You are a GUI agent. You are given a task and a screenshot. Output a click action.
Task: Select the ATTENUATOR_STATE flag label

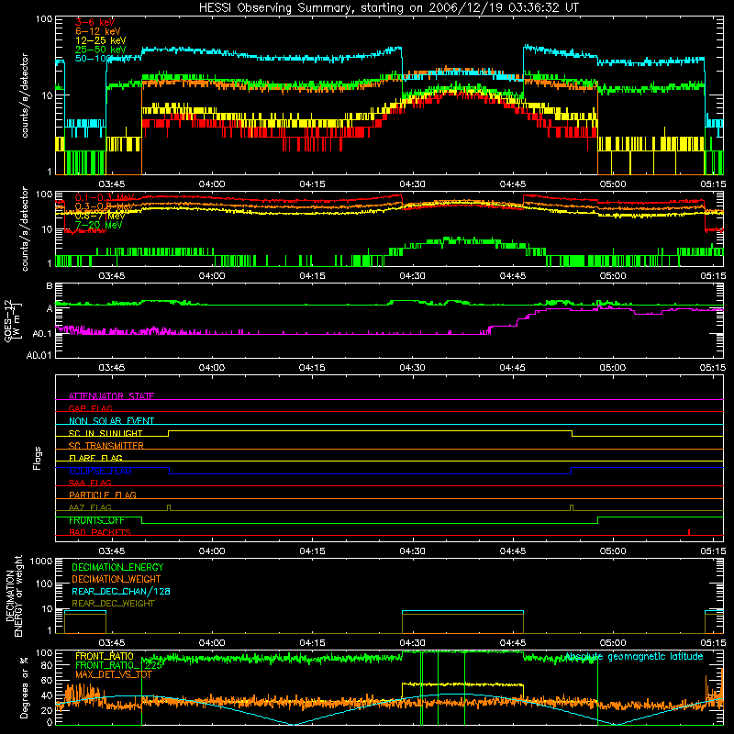pos(111,396)
